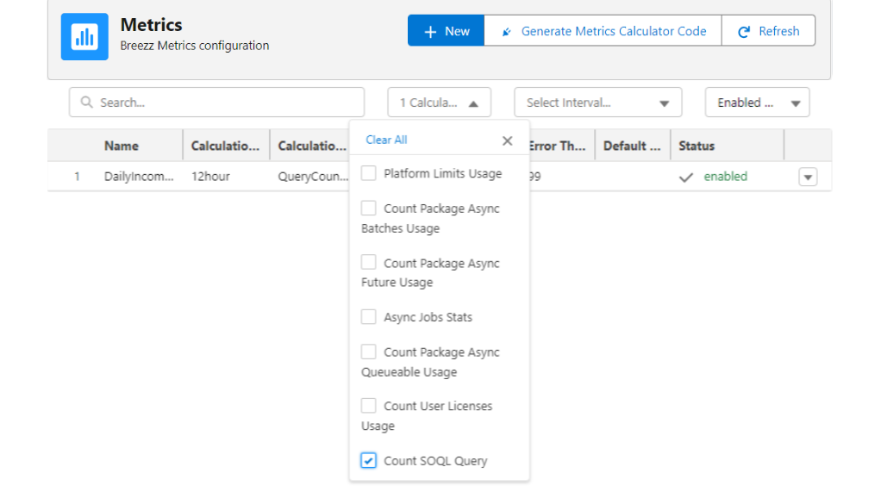Check Platform Limits Usage option
881x492 pixels.
pos(369,173)
